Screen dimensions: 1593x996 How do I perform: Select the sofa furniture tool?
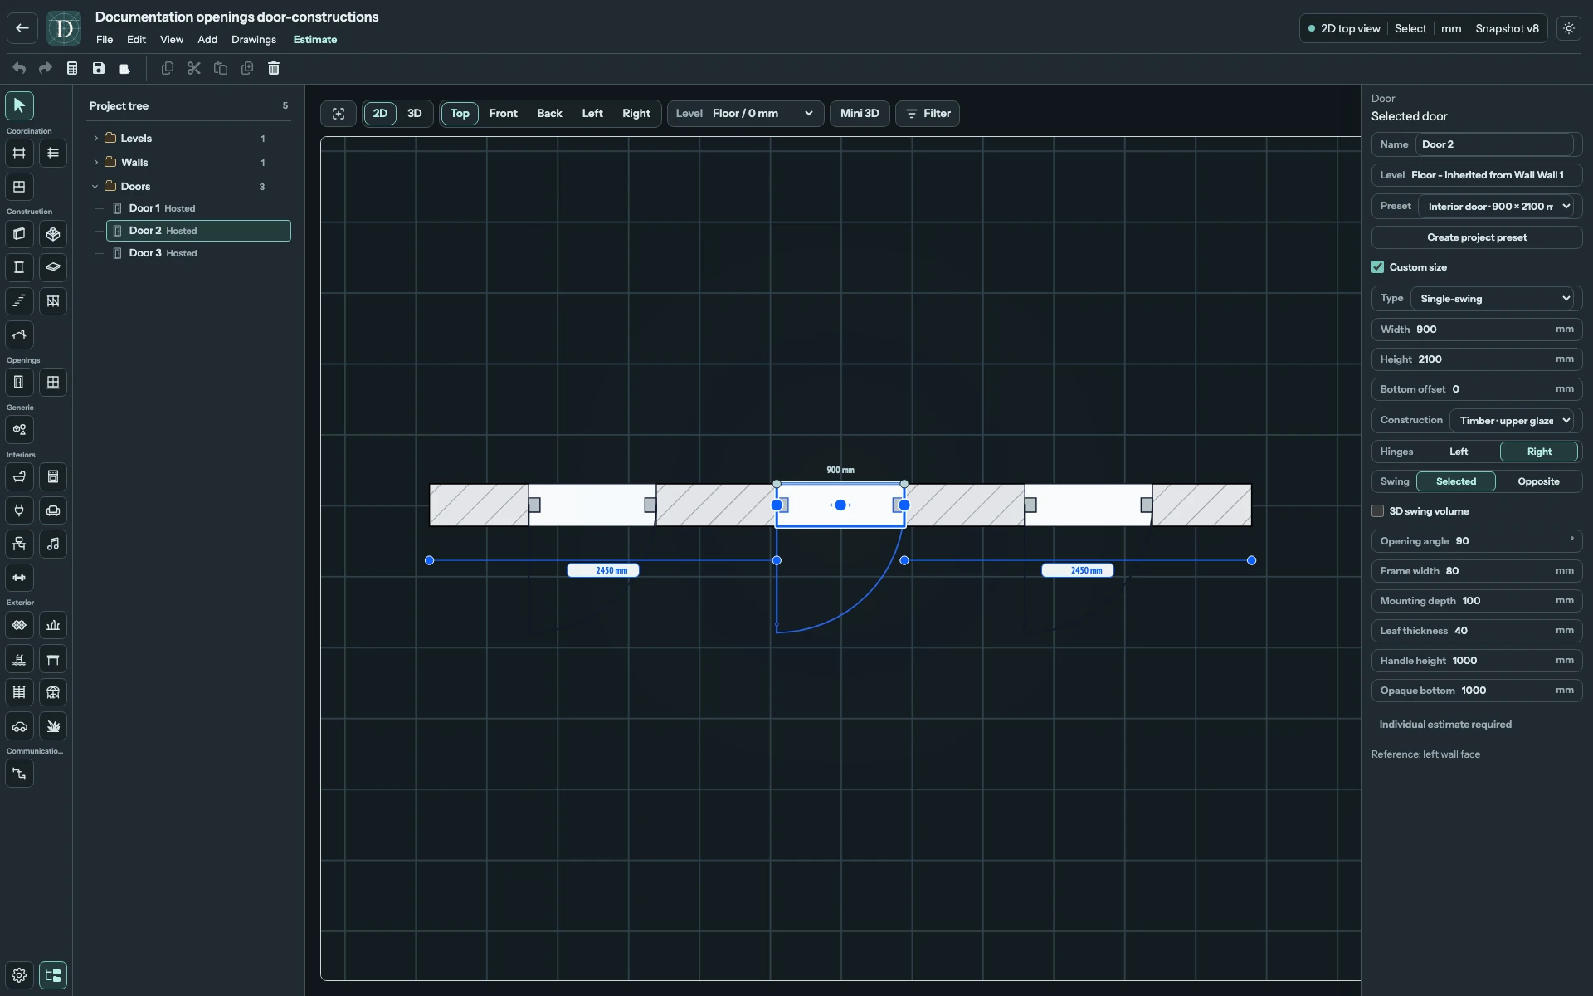click(53, 510)
